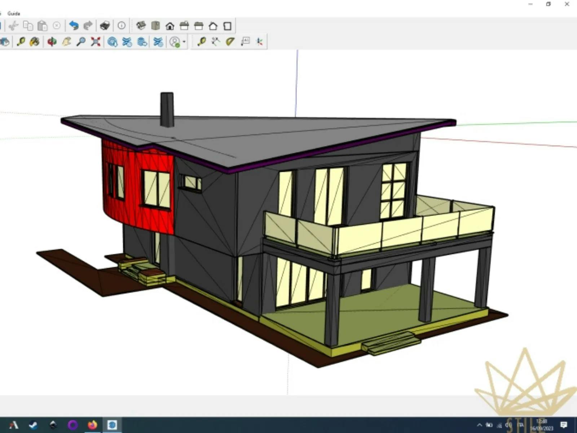Select the Front view house icon
577x433 pixels.
tap(170, 26)
